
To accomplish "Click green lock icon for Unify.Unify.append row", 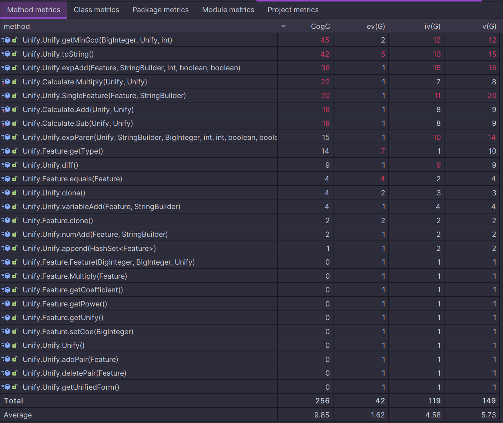I will [x=15, y=248].
